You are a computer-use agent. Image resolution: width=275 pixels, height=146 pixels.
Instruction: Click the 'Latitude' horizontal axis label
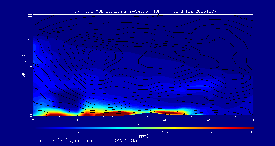pyautogui.click(x=143, y=124)
